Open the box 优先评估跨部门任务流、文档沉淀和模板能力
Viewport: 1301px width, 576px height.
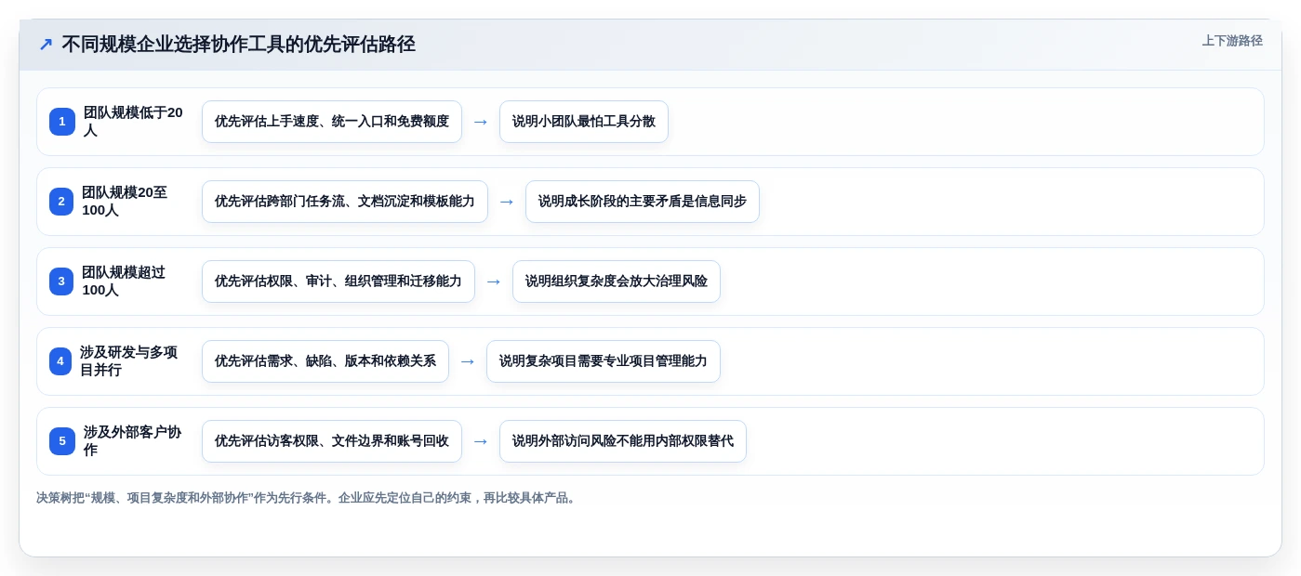coord(345,202)
